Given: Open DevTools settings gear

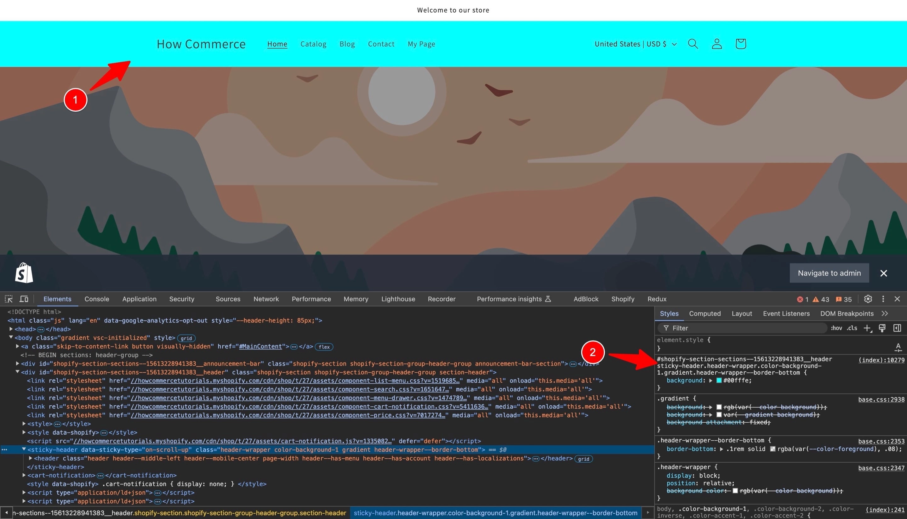Looking at the screenshot, I should tap(868, 299).
